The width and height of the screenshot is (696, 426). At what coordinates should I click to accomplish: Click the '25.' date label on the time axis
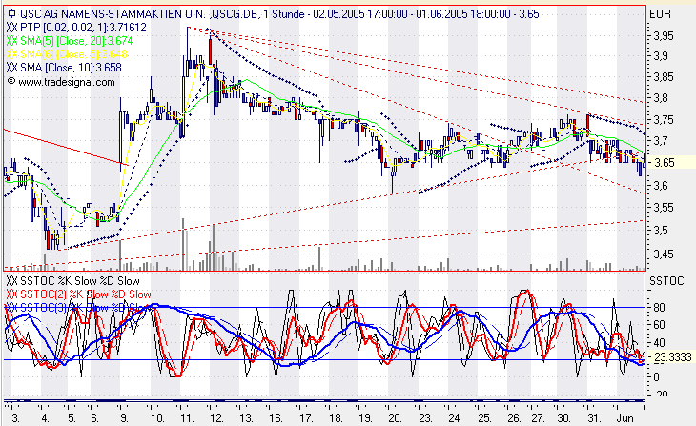click(484, 418)
